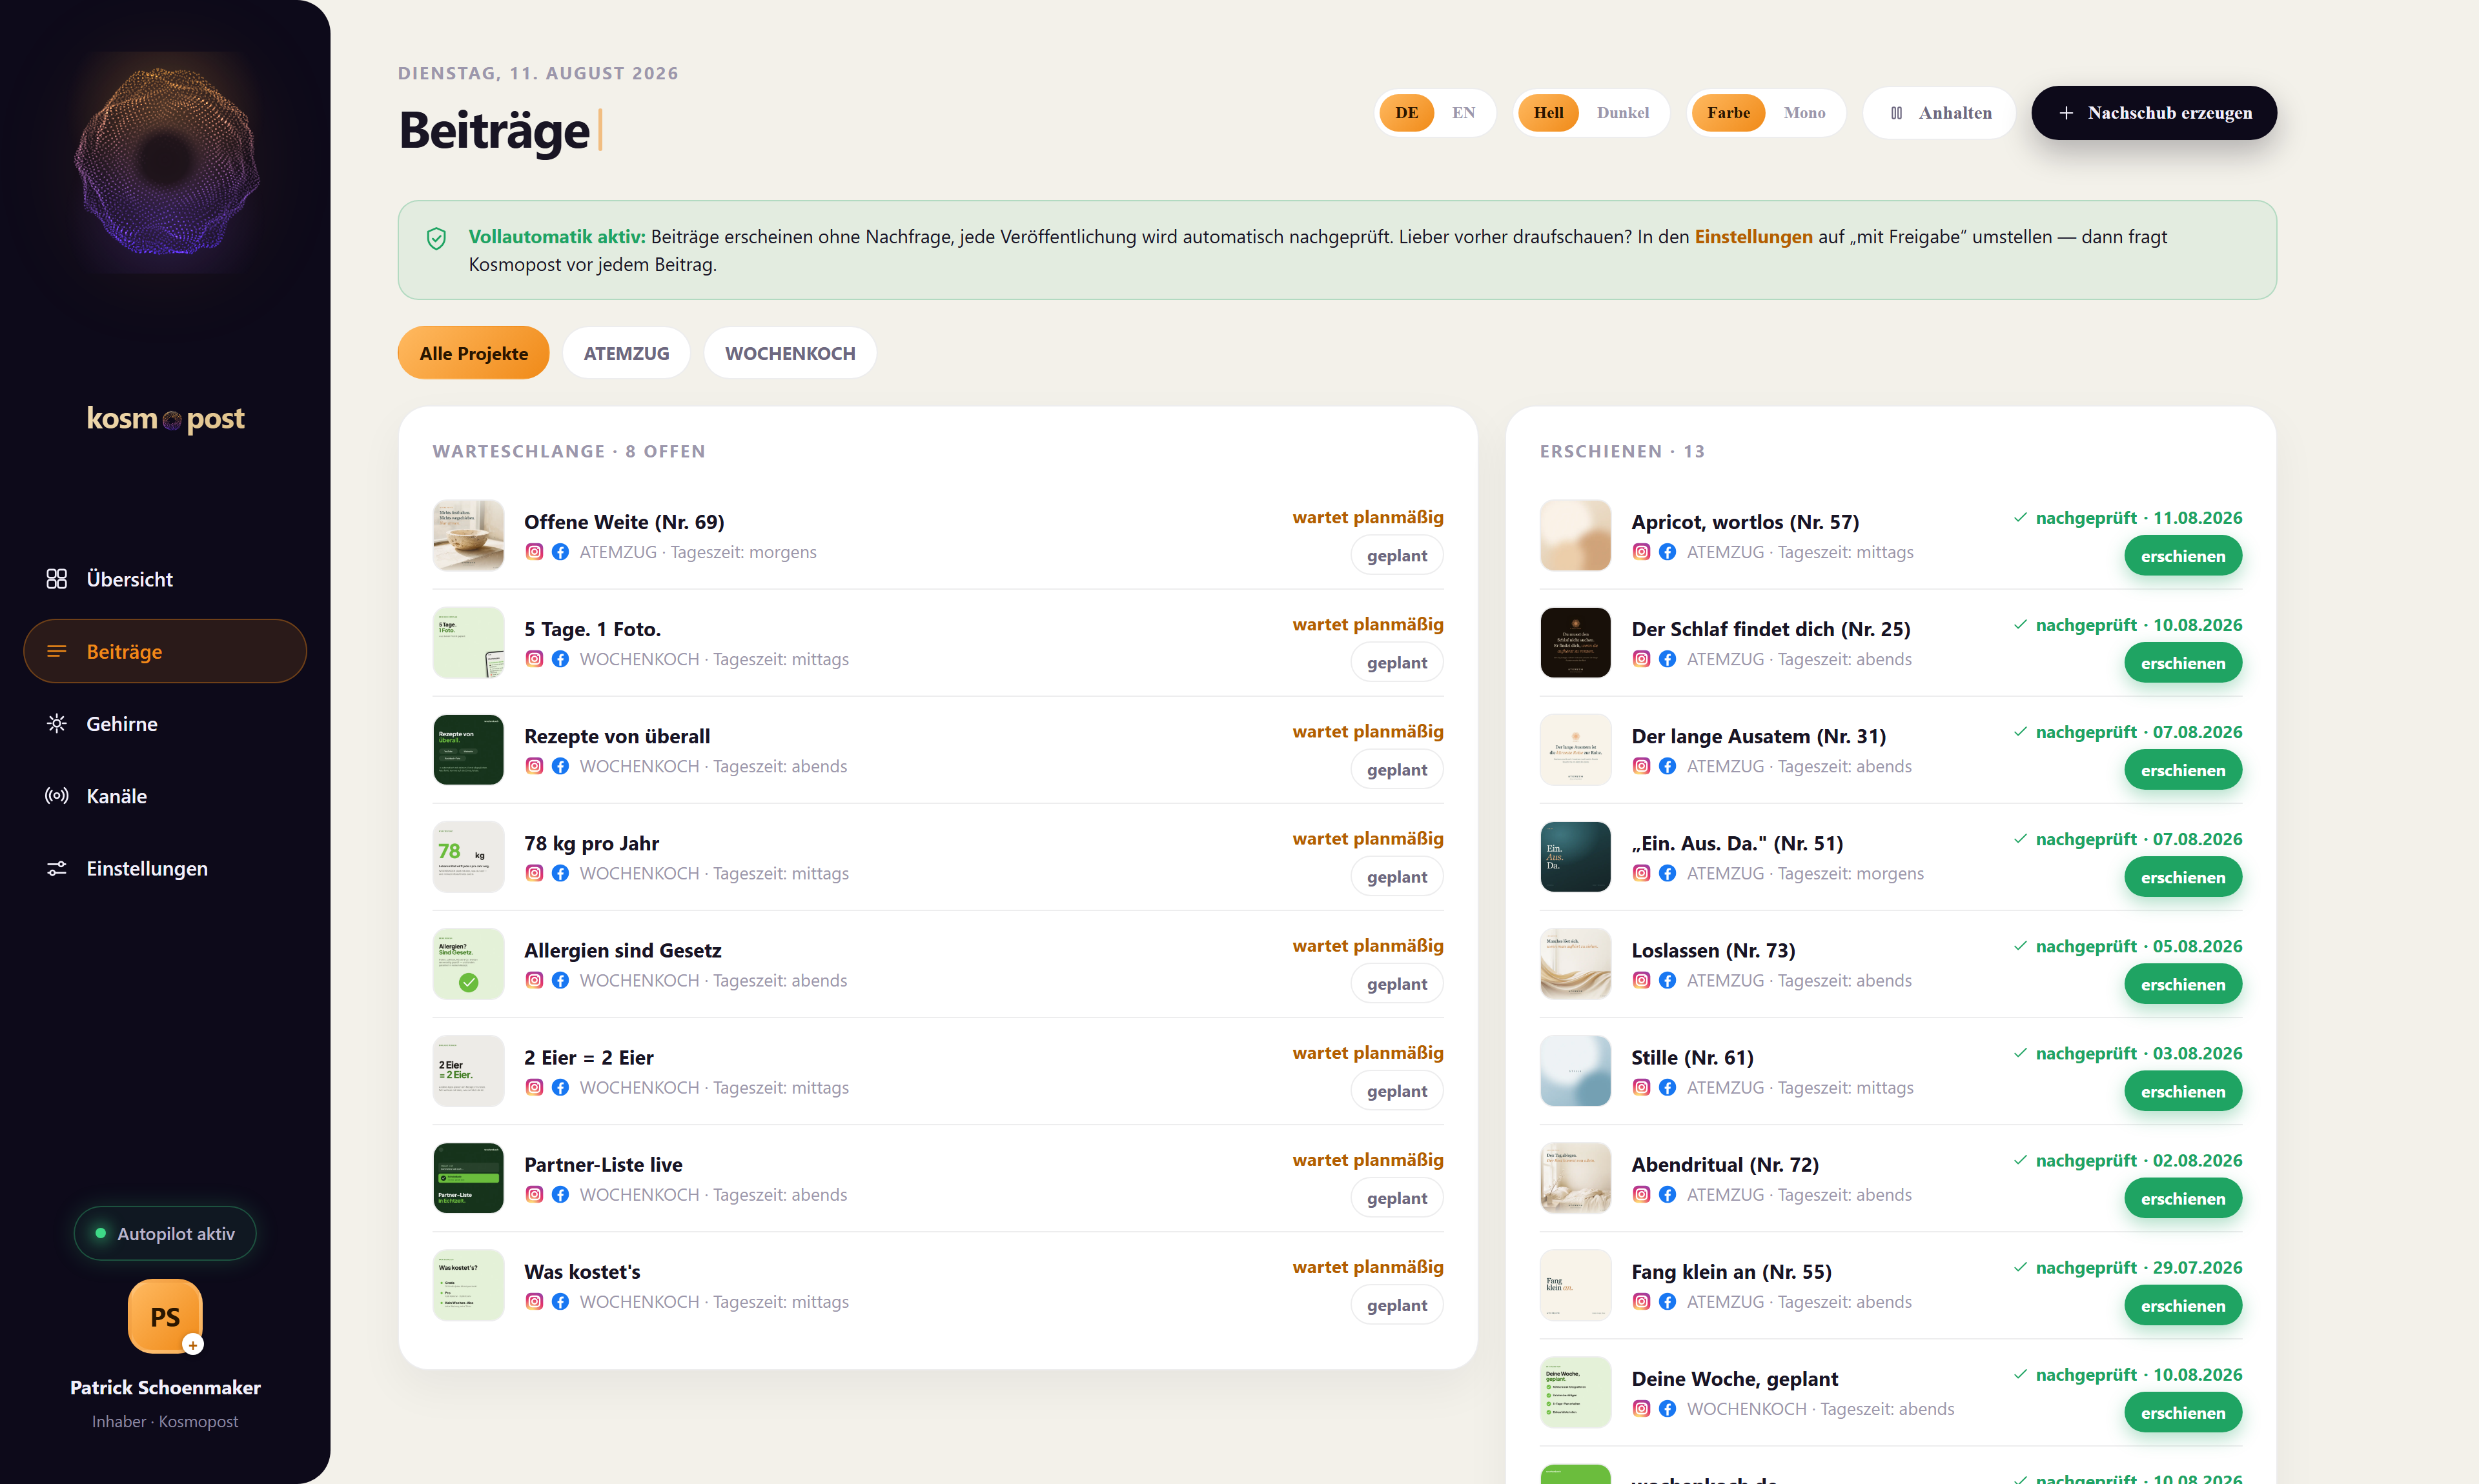
Task: Open thumbnail of „Ein. Aus. Da." (Nr. 51)
Action: click(x=1576, y=857)
